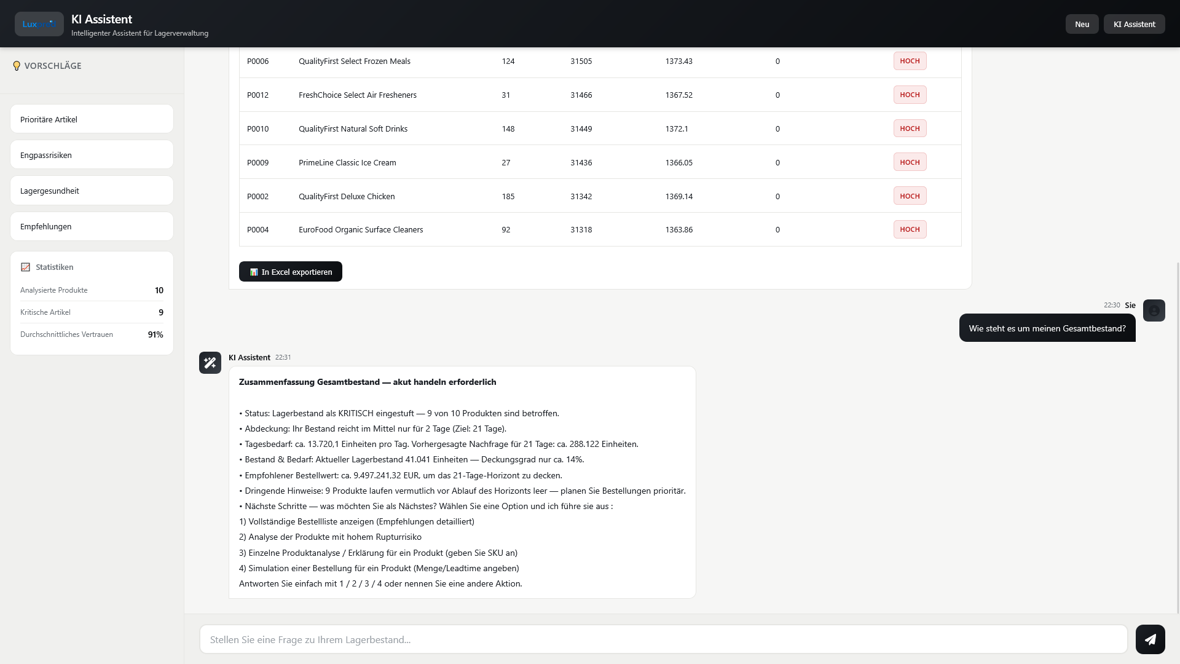1180x664 pixels.
Task: Open the Lagergesundheit suggestion
Action: 92,191
